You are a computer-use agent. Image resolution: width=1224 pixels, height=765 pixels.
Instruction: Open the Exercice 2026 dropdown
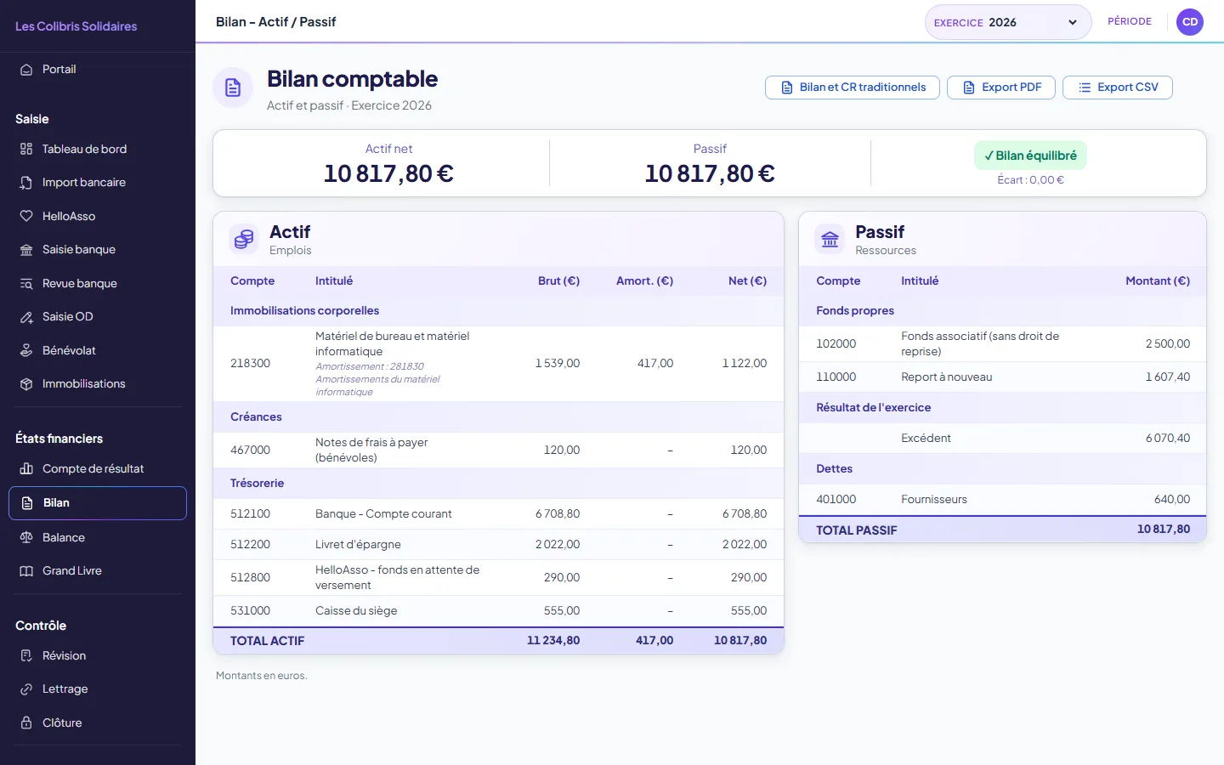1008,22
